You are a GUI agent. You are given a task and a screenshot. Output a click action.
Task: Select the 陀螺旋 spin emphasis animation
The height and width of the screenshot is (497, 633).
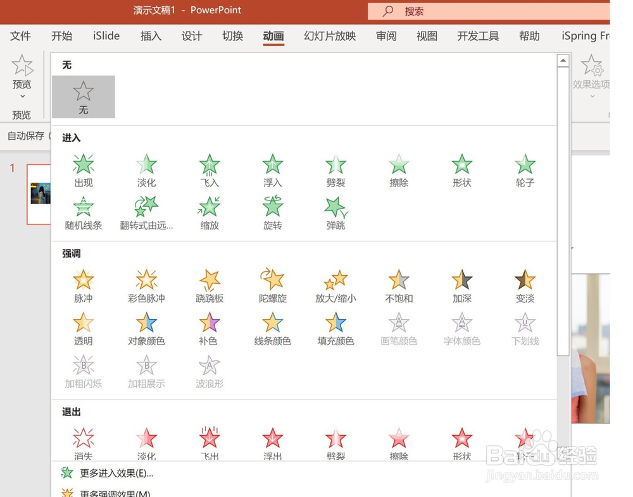point(272,285)
